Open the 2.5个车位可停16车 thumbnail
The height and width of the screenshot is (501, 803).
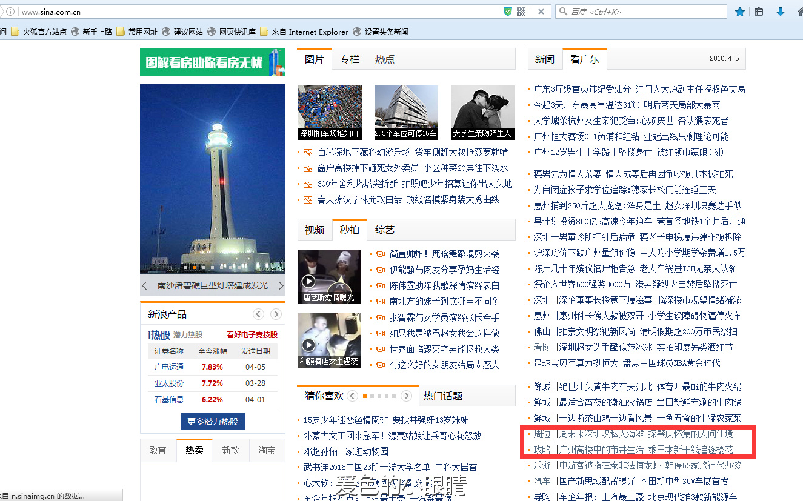406,113
